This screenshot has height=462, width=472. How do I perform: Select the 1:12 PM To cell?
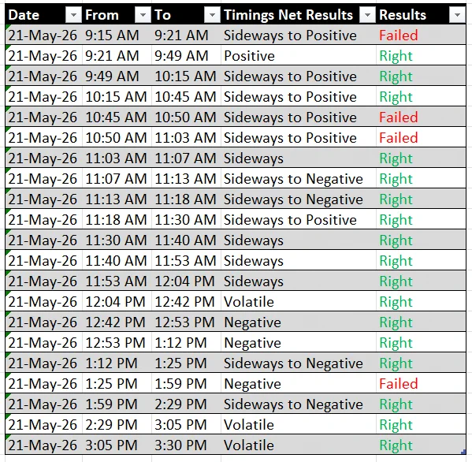coord(186,342)
